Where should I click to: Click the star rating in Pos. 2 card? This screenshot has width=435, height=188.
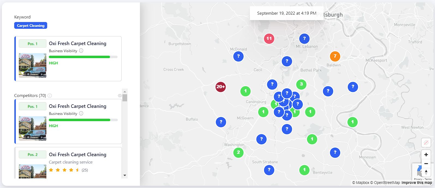[64, 170]
